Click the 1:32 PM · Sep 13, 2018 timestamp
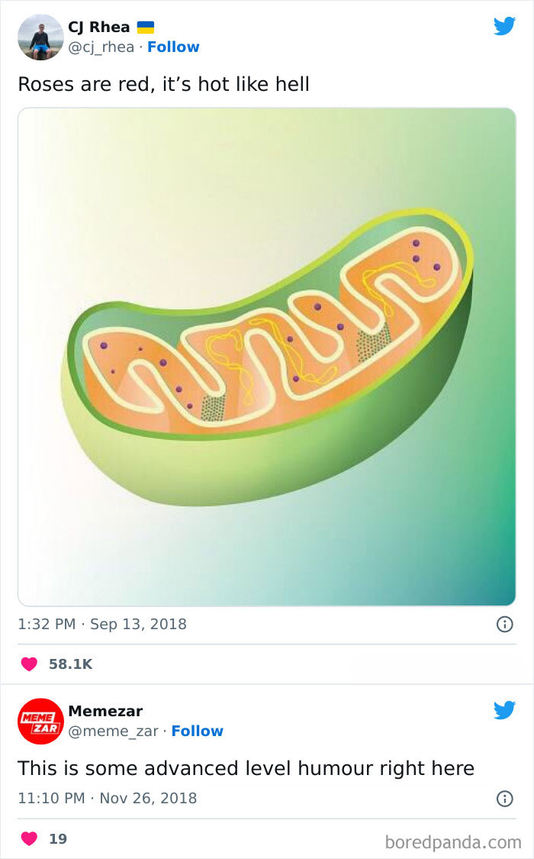Viewport: 534px width, 859px height. click(102, 624)
